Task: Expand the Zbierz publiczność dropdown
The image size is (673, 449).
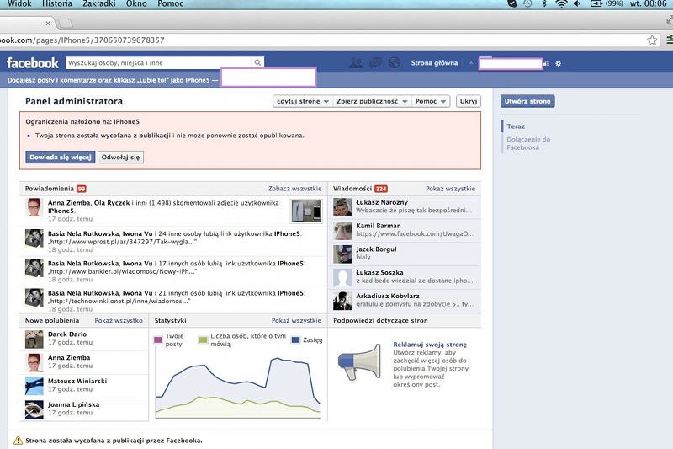Action: click(371, 101)
